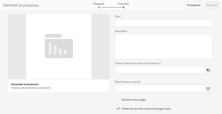
Task: Open the calendar picker for Date de mise en service
Action: [208, 89]
